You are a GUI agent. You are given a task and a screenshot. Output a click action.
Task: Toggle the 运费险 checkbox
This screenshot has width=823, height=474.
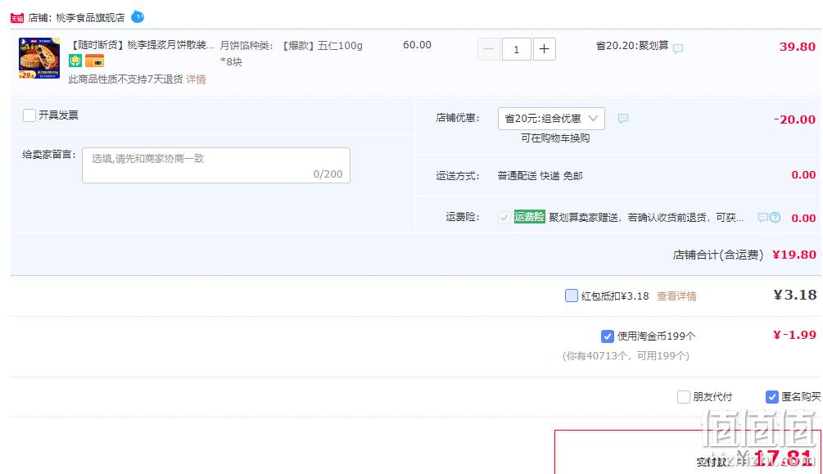tap(504, 217)
